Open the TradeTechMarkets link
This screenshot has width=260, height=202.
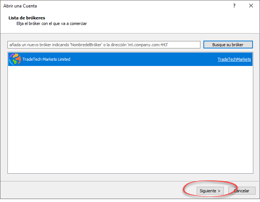(x=234, y=59)
